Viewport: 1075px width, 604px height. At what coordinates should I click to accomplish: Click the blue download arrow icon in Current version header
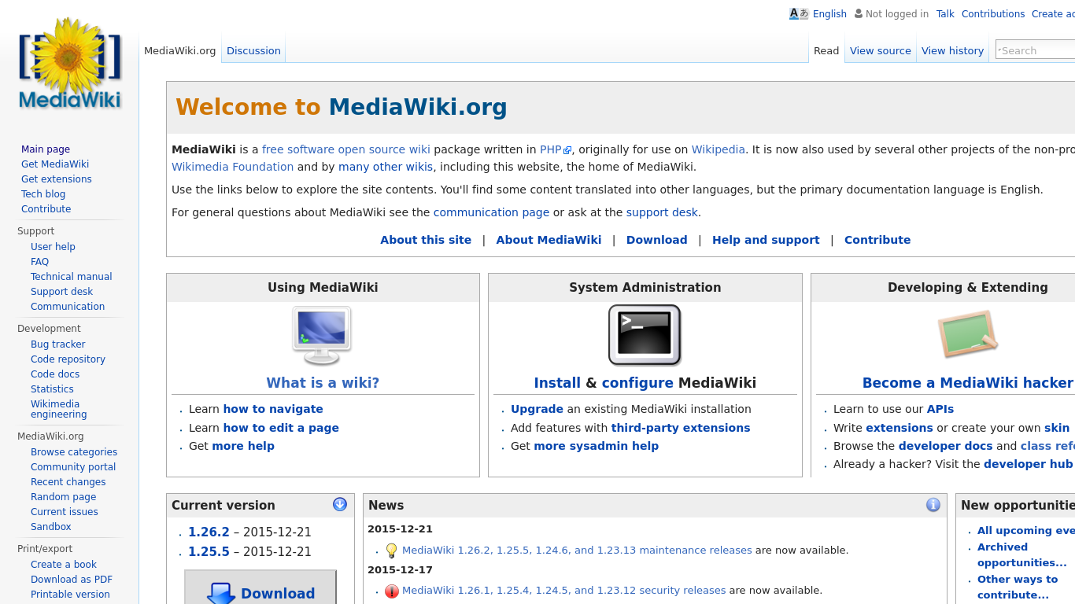point(340,504)
